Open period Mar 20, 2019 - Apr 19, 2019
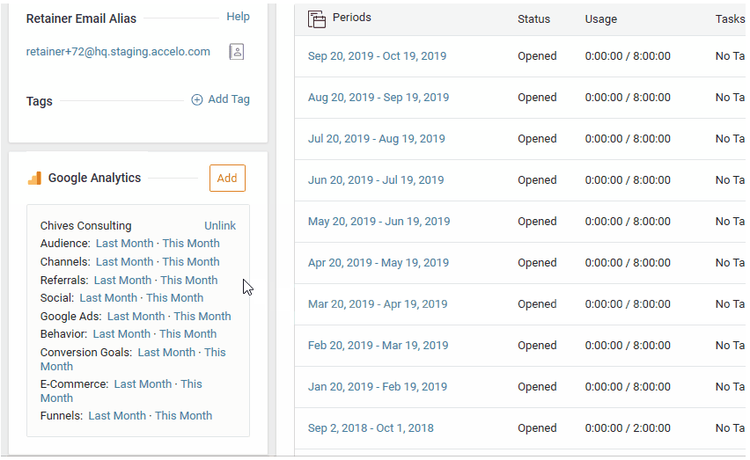 378,304
